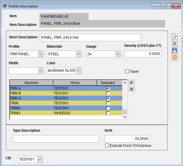Screen dimensions: 183x166
Task: Click the A button beside machine grid
Action: pyautogui.click(x=132, y=83)
